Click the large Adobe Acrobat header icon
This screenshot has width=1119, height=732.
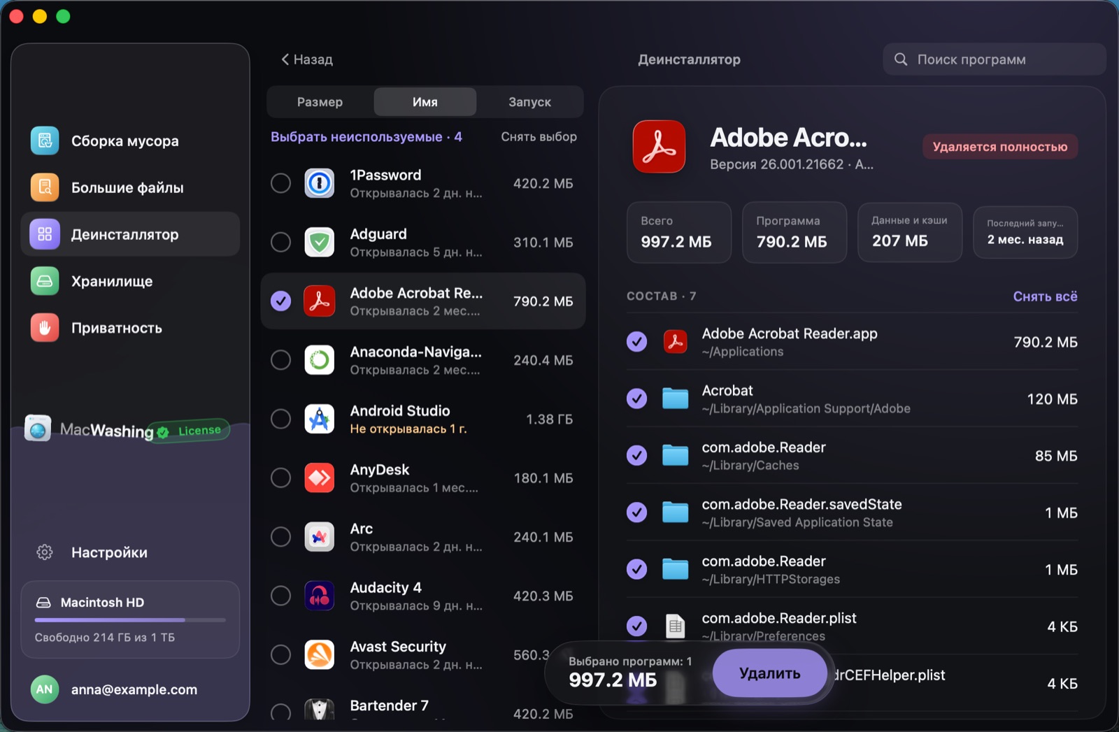tap(659, 147)
